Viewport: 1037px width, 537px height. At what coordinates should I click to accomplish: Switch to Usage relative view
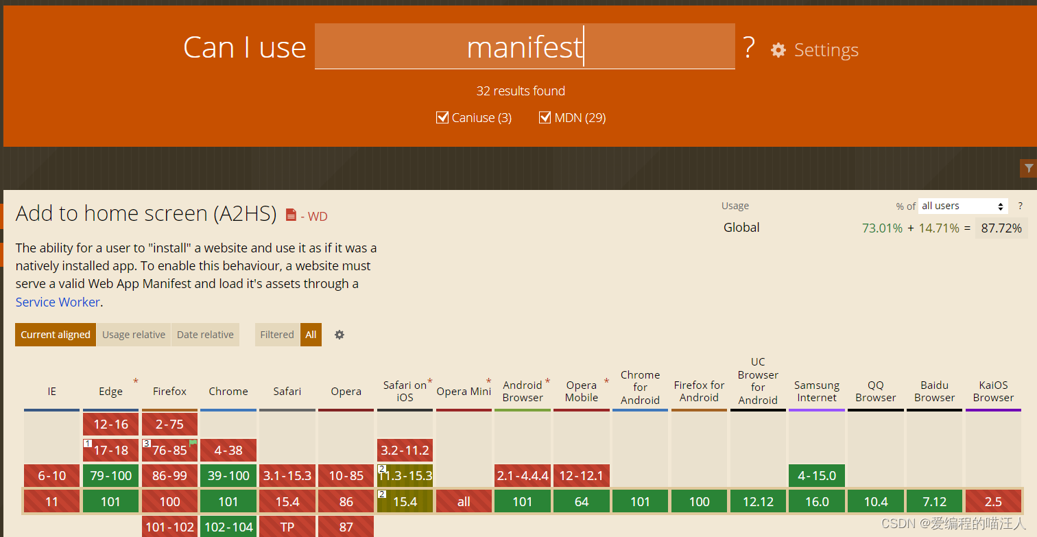pyautogui.click(x=134, y=335)
